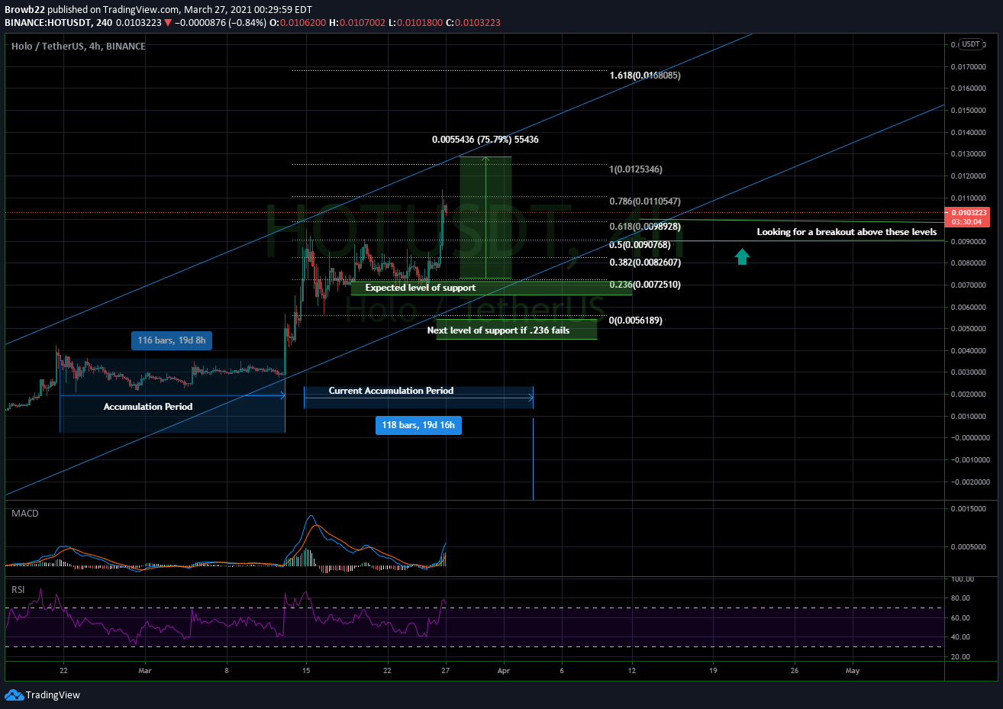This screenshot has width=1003, height=709.
Task: Click the current price tag 0.0103223
Action: [x=968, y=217]
